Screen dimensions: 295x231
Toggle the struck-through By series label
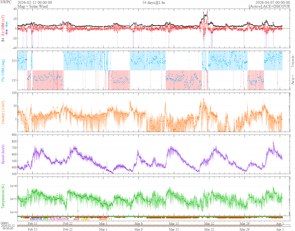point(7,25)
